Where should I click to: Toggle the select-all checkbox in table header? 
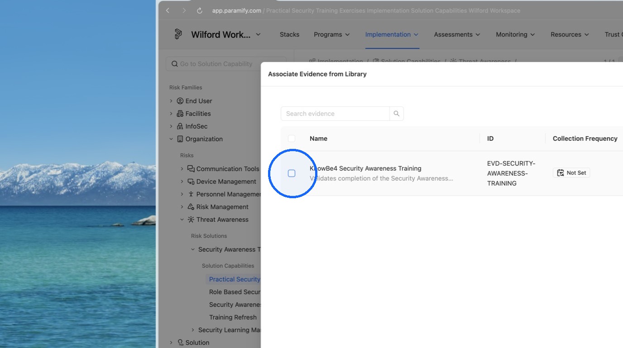292,138
